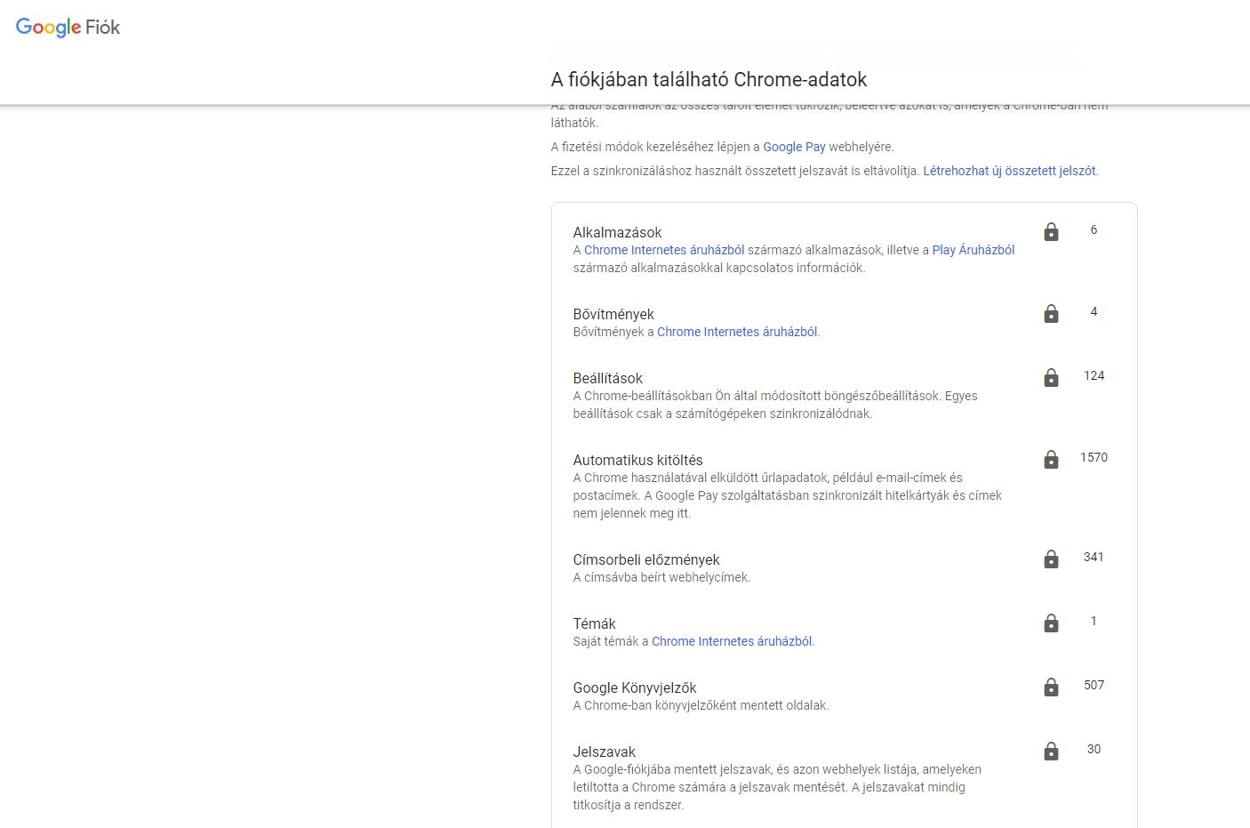Click the Beállítások heading
Image resolution: width=1250 pixels, height=828 pixels.
(608, 378)
